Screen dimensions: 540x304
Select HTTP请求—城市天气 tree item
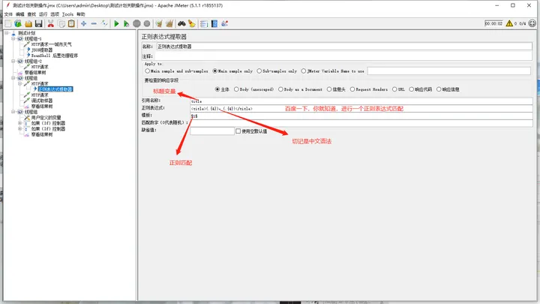[51, 44]
